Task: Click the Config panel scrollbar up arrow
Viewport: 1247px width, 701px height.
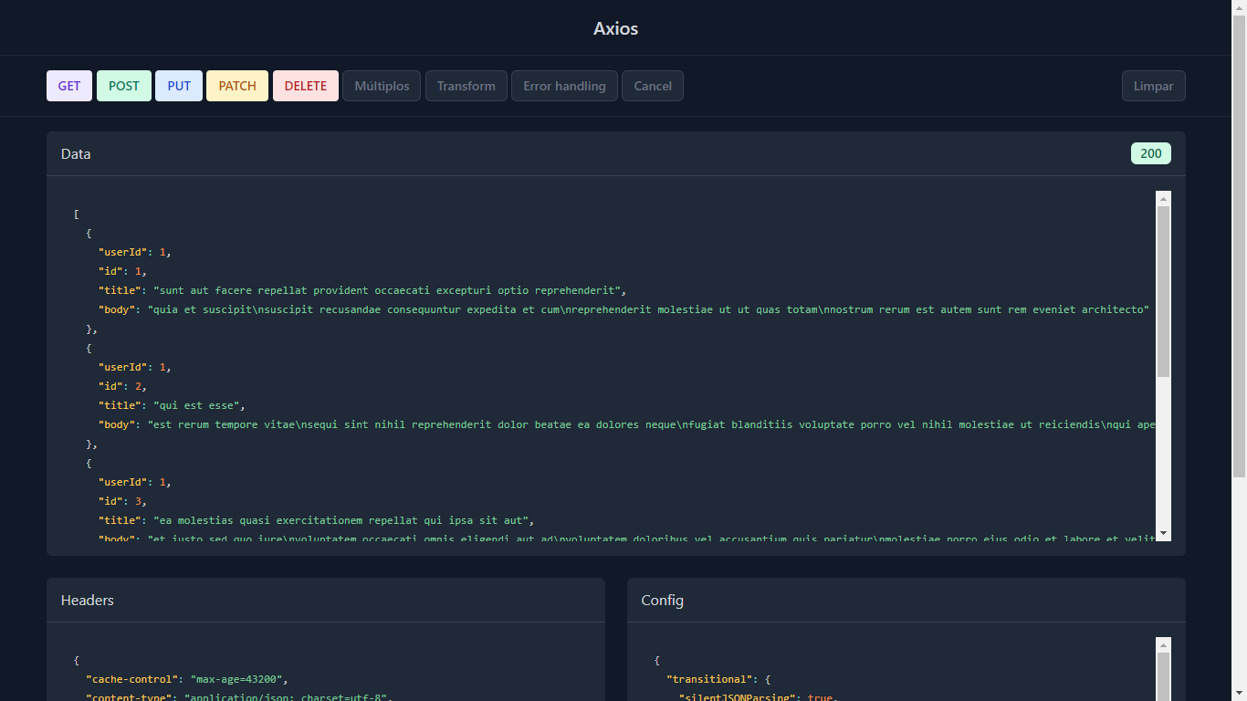Action: tap(1163, 644)
